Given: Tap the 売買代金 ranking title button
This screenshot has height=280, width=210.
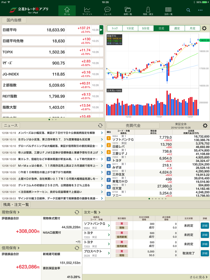Looking at the screenshot, I should (x=133, y=125).
